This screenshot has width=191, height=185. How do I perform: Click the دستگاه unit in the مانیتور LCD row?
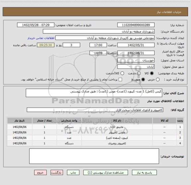pos(69,127)
